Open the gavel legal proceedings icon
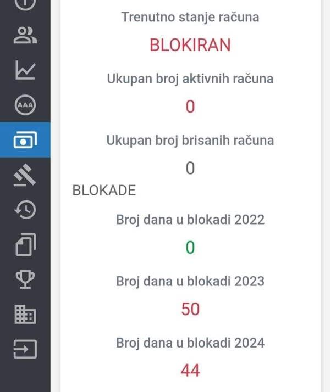 pos(25,175)
